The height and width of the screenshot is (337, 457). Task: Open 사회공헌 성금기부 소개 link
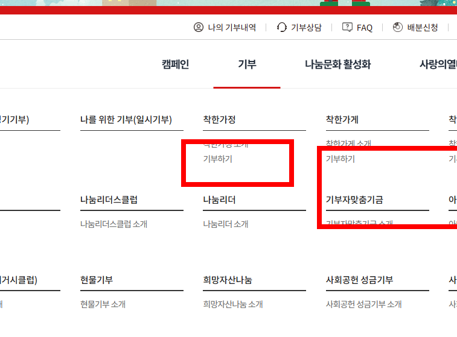pos(364,304)
